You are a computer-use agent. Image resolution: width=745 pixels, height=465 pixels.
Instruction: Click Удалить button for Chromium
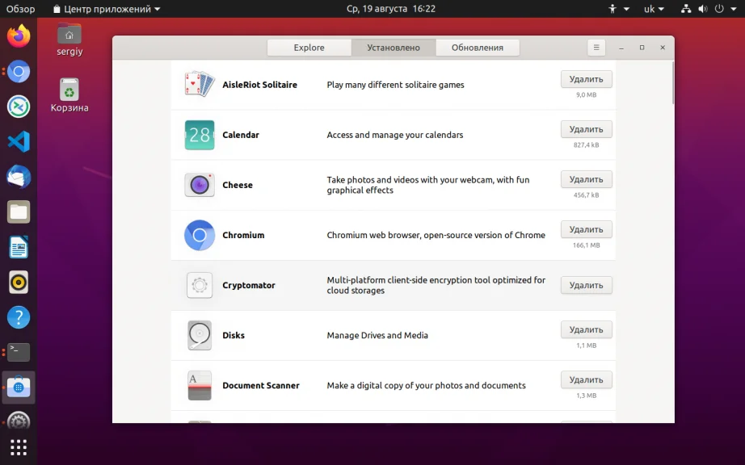587,229
